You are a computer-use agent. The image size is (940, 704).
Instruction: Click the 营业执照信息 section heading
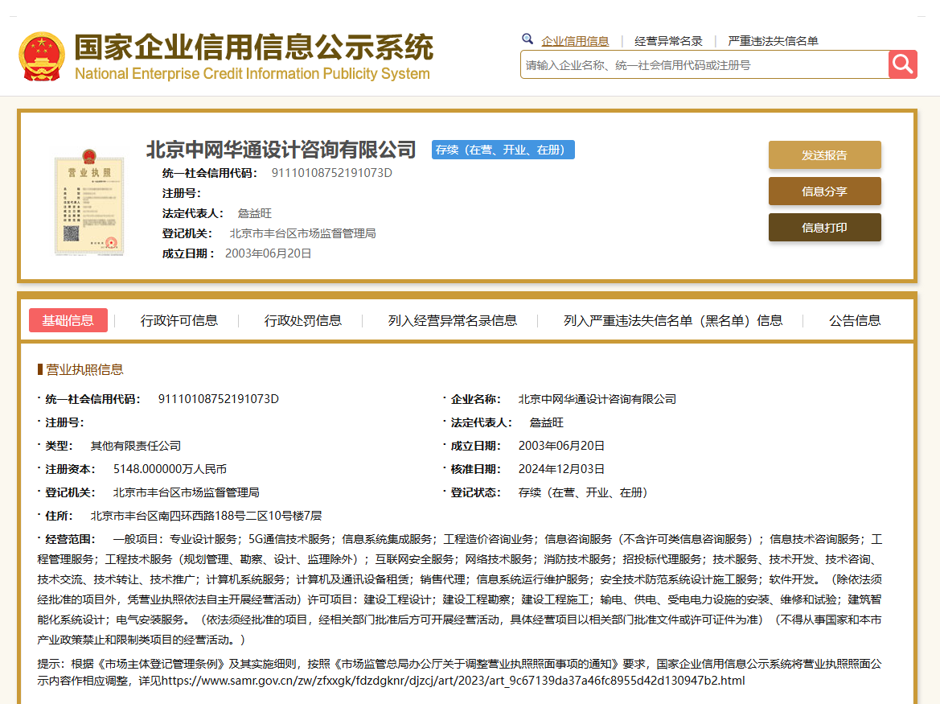coord(84,369)
